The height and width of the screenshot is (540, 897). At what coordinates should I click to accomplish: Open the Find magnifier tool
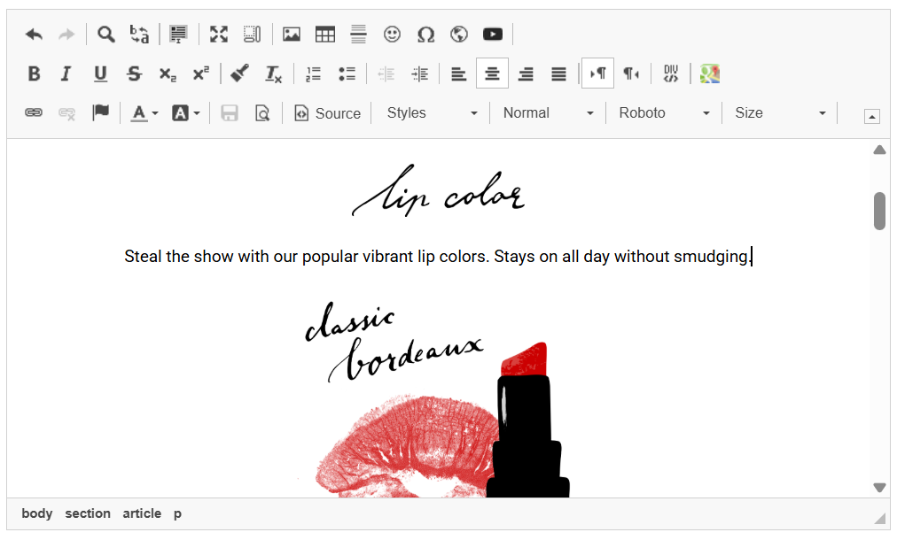tap(106, 35)
